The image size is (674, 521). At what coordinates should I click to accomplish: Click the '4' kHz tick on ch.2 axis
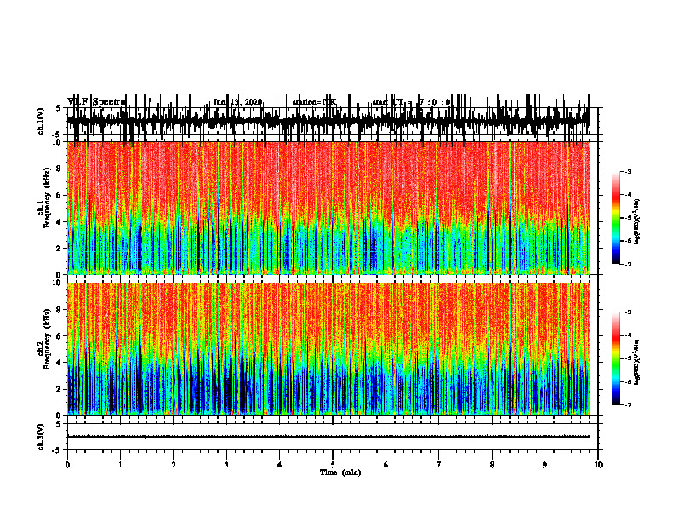60,363
